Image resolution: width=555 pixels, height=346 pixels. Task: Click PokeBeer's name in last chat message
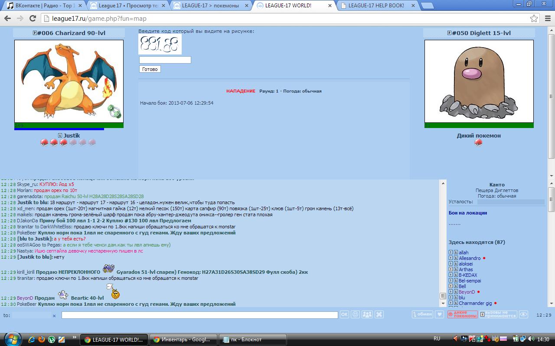(26, 304)
